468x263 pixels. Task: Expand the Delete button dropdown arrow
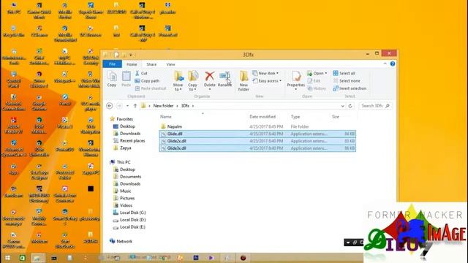[210, 89]
